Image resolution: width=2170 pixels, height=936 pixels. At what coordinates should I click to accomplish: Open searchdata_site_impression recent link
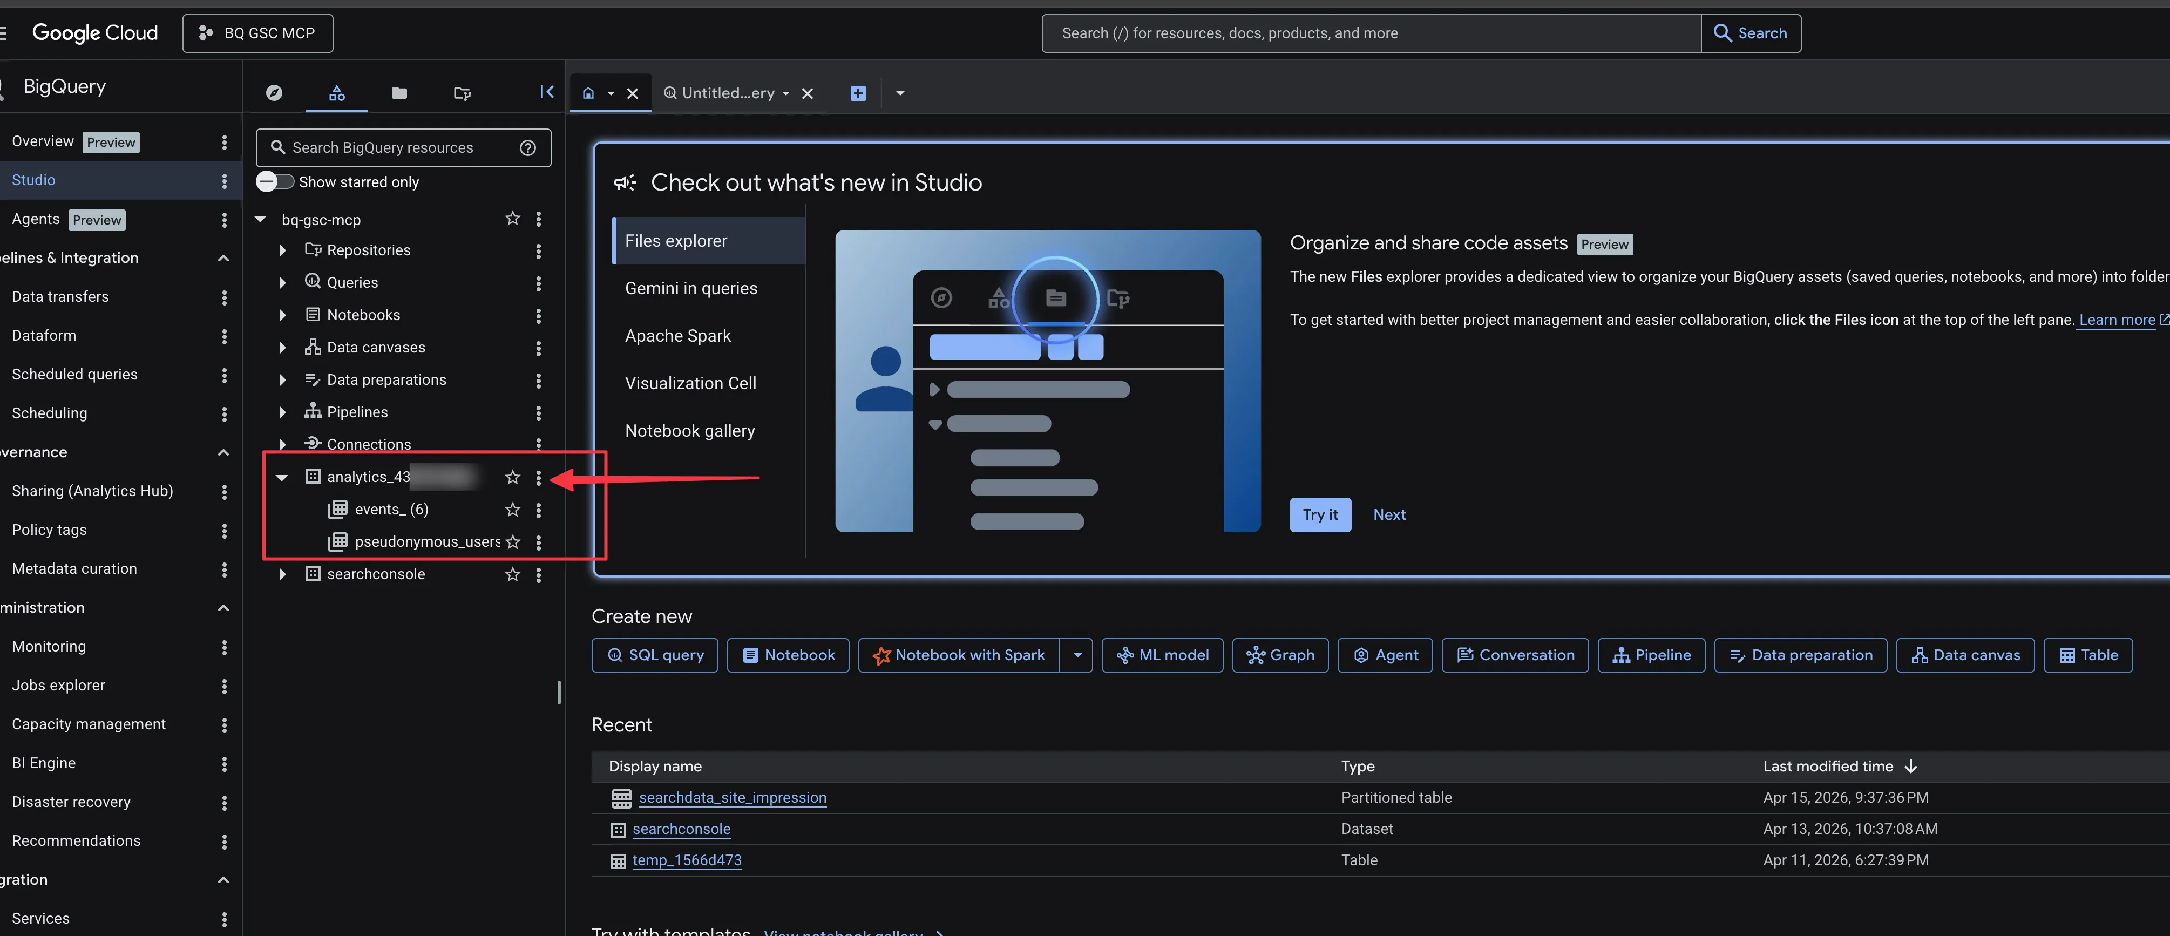(x=732, y=798)
